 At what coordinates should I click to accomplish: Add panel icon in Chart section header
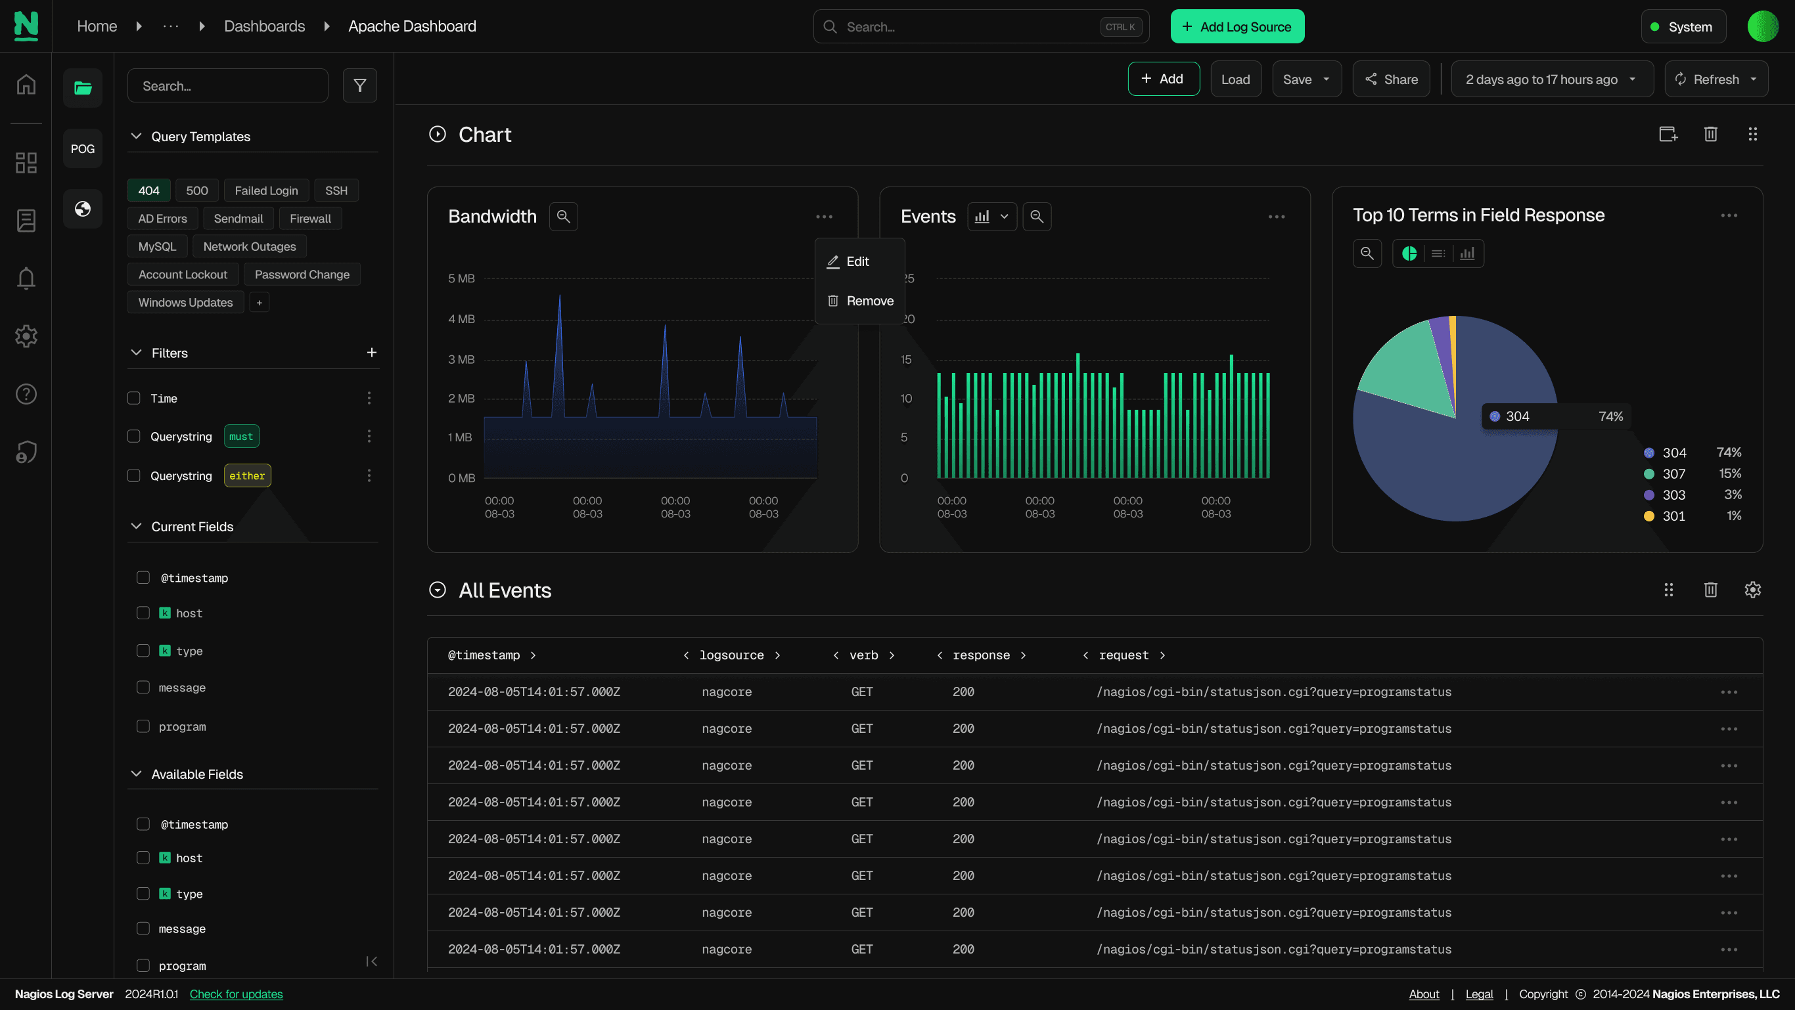(1668, 134)
